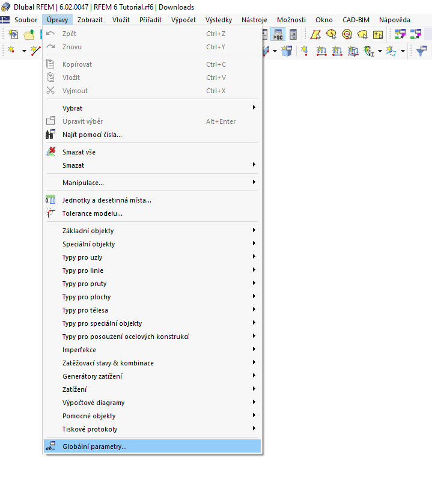Expand the Vybrat submenu
The width and height of the screenshot is (432, 479).
coord(152,108)
